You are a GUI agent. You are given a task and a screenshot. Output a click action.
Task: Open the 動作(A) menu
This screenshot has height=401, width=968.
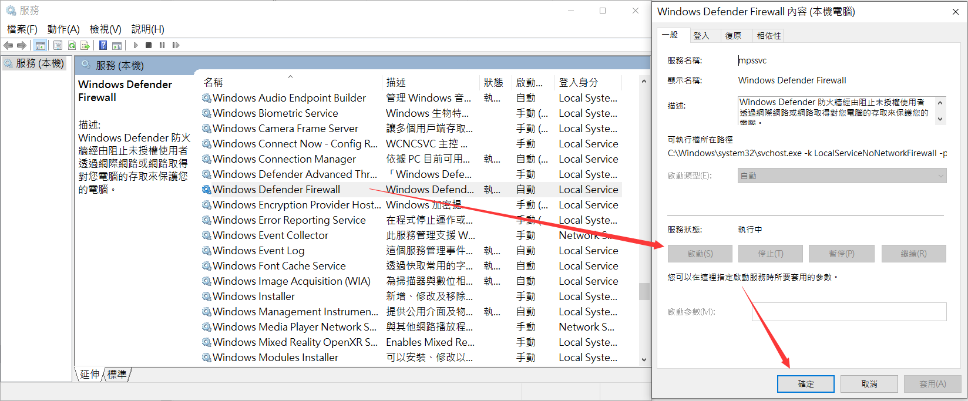63,29
